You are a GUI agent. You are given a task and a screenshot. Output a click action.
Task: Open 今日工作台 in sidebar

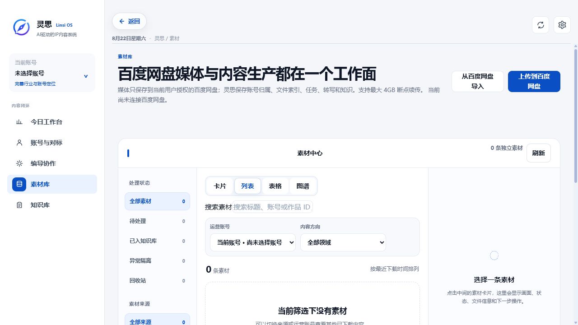pos(52,122)
